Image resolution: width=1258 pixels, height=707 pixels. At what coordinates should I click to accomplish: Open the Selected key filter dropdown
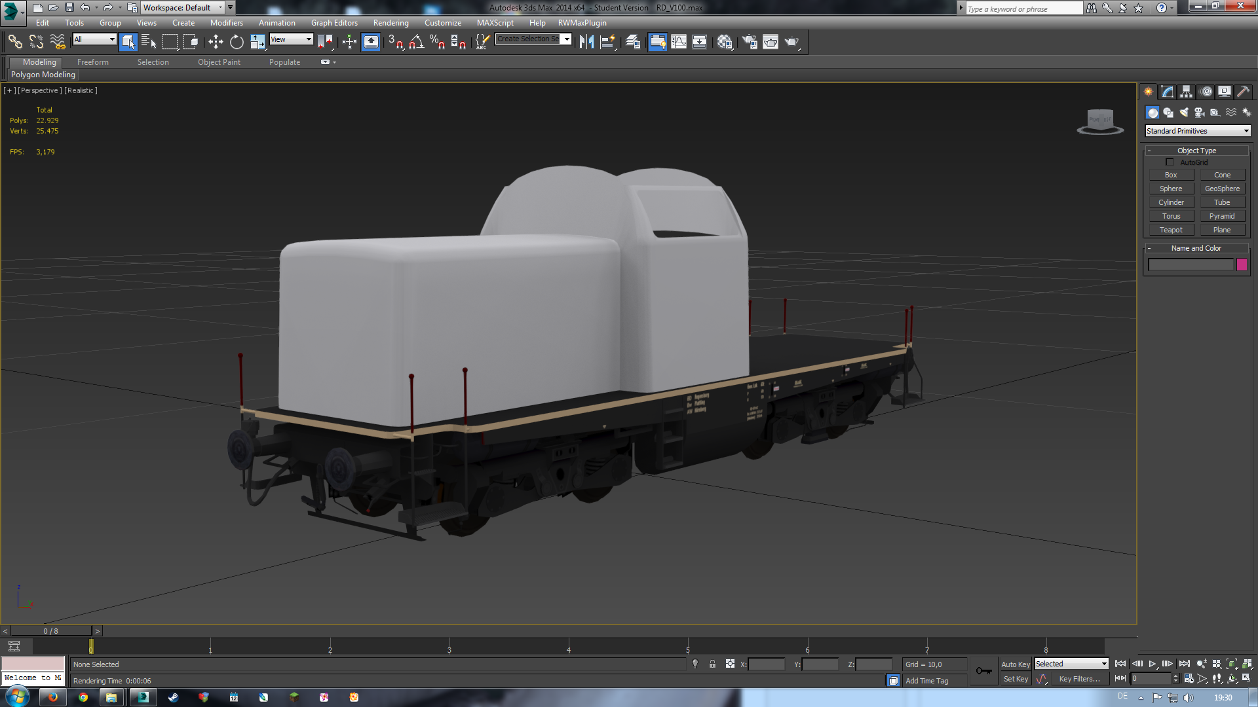pos(1071,664)
